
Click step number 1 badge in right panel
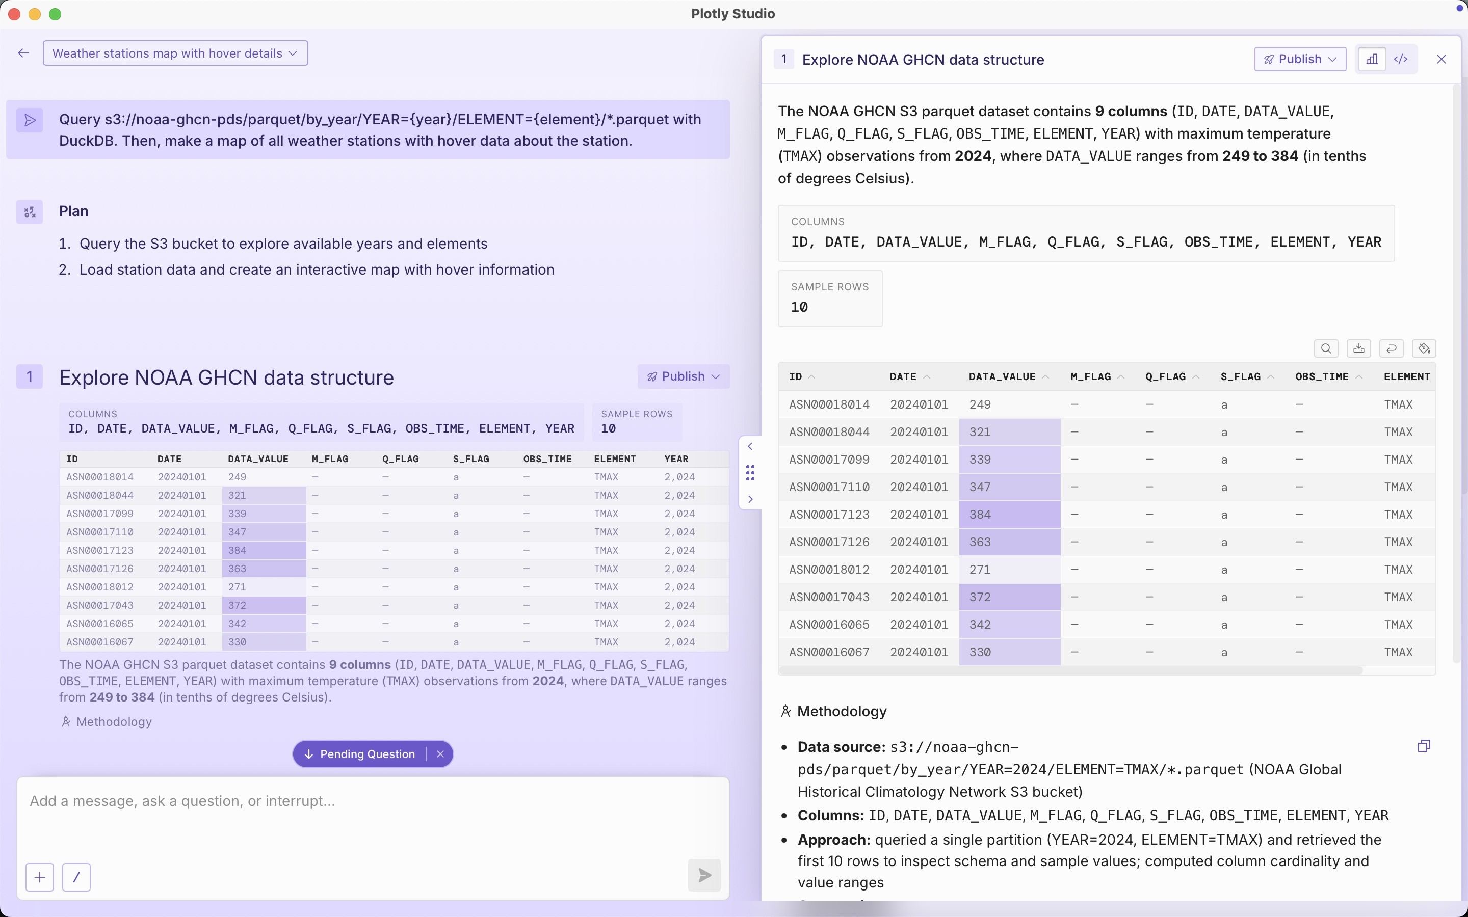tap(784, 59)
